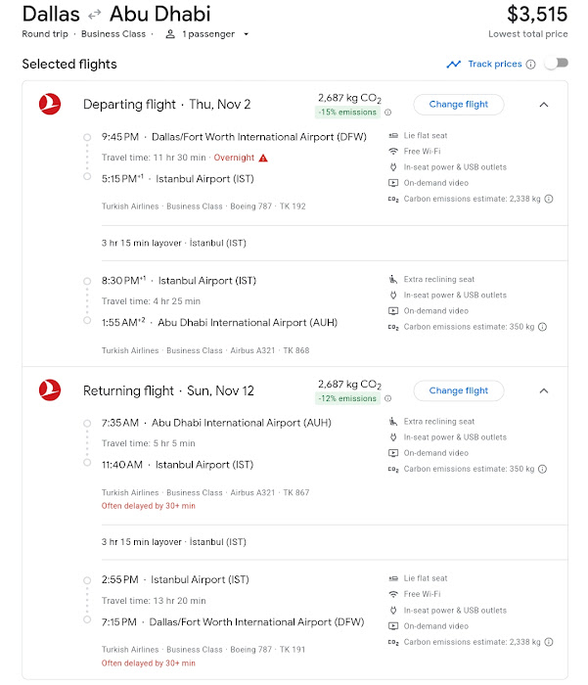This screenshot has width=588, height=685.
Task: Click the On-demand video icon for TK 192
Action: pos(393,183)
